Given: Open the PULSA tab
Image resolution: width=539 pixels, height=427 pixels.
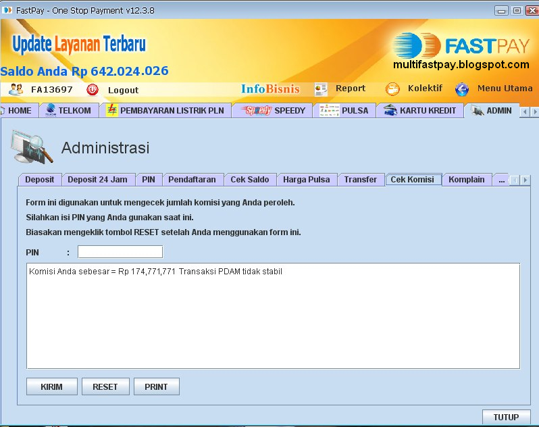Looking at the screenshot, I should [344, 111].
